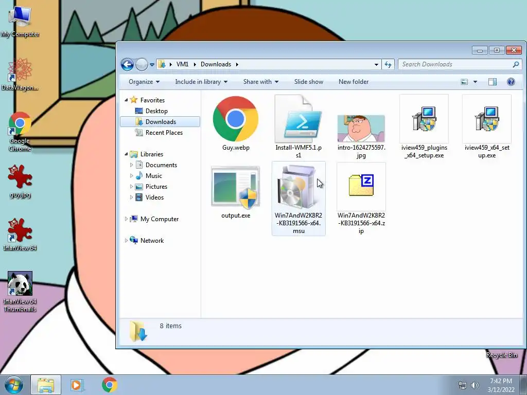
Task: Select DataWagon desktop shortcut
Action: click(20, 75)
